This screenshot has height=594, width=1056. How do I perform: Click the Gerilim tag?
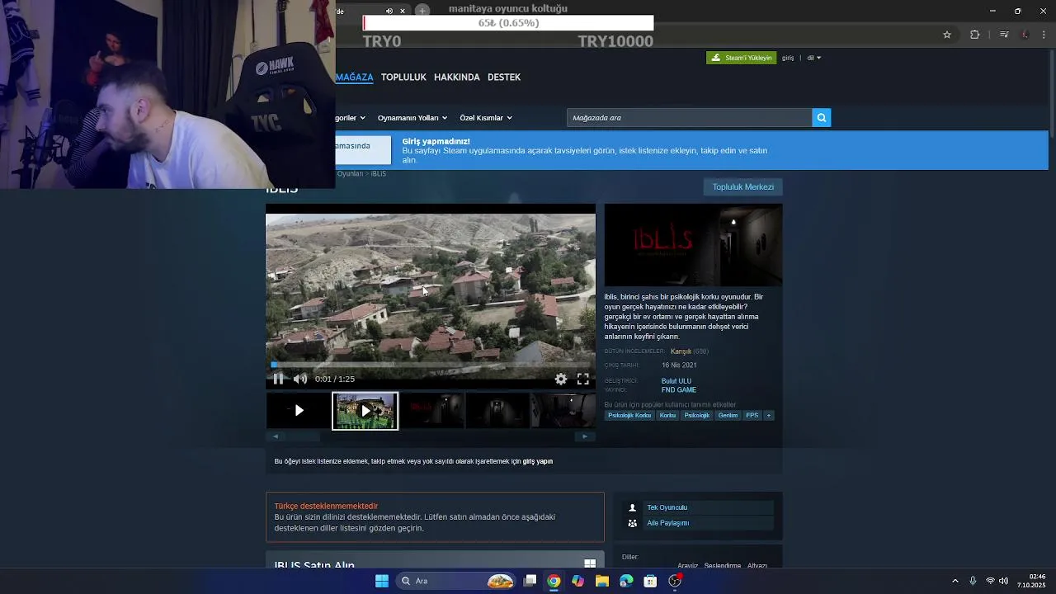(728, 415)
